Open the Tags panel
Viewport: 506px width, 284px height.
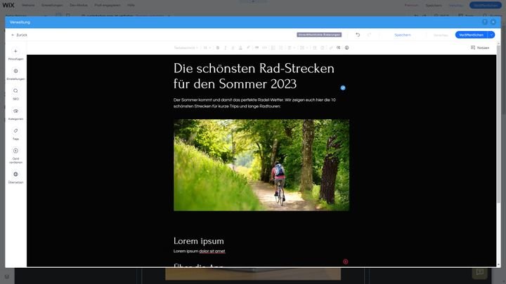point(15,134)
